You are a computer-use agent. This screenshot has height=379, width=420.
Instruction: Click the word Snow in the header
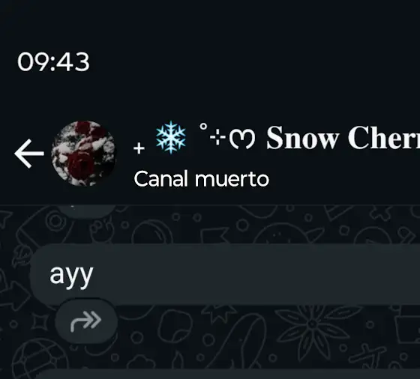302,138
